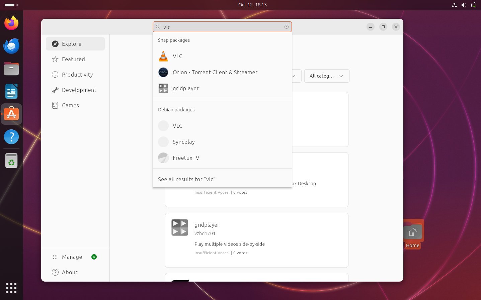Select Syncplay result

click(x=222, y=142)
